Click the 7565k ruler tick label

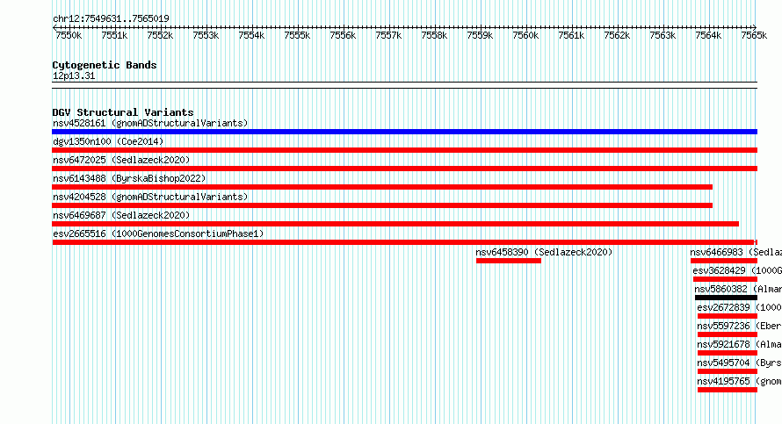tap(754, 35)
